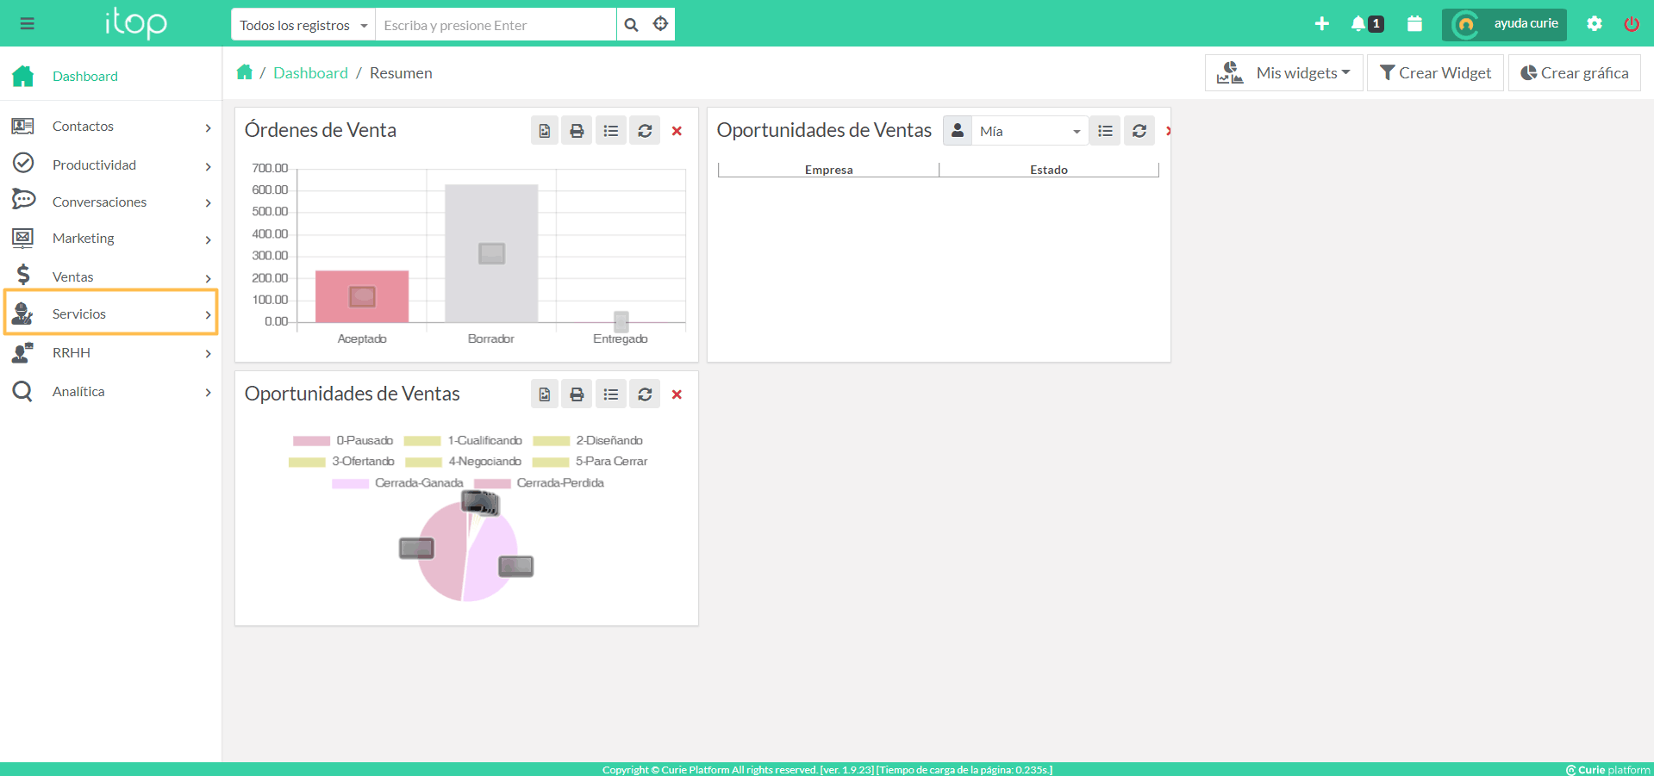Open the calendar icon in header
The width and height of the screenshot is (1654, 776).
click(1414, 24)
